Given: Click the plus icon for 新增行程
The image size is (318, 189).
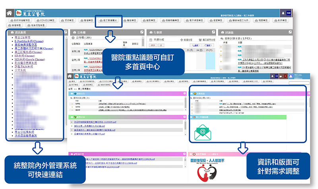Looking at the screenshot, I should pos(182,40).
